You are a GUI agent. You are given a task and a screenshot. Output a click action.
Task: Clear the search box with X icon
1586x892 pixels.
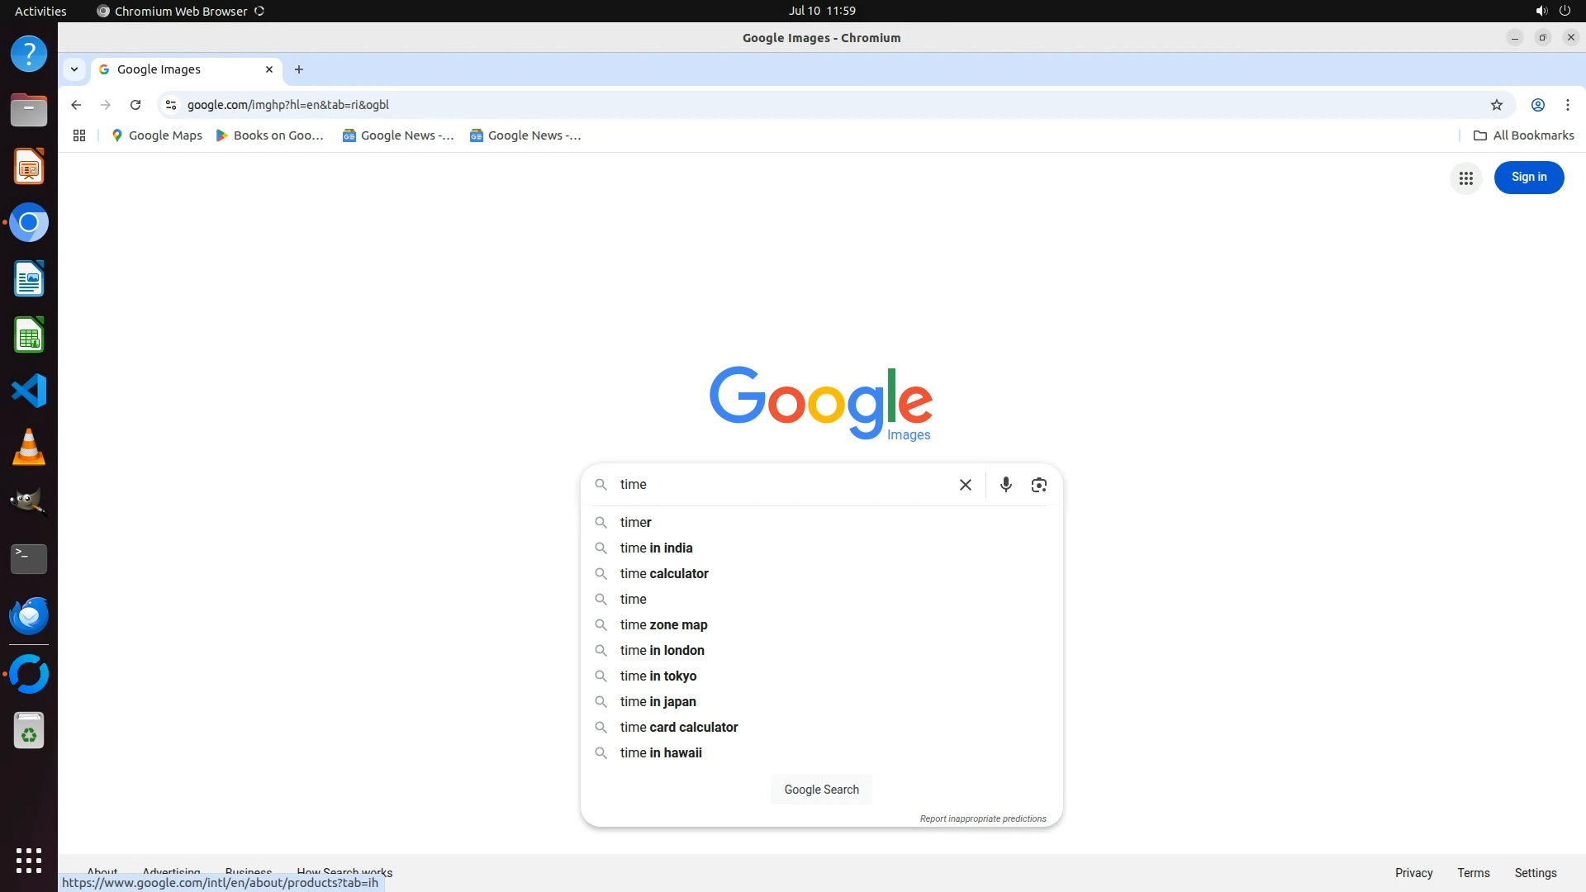coord(965,485)
